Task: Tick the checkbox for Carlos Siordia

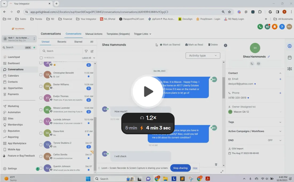Action: (x=41, y=157)
